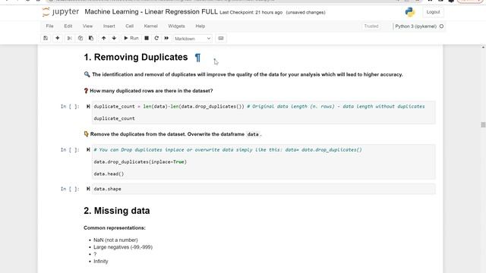Copy selected cells icon
This screenshot has height=273, width=486.
(80, 38)
